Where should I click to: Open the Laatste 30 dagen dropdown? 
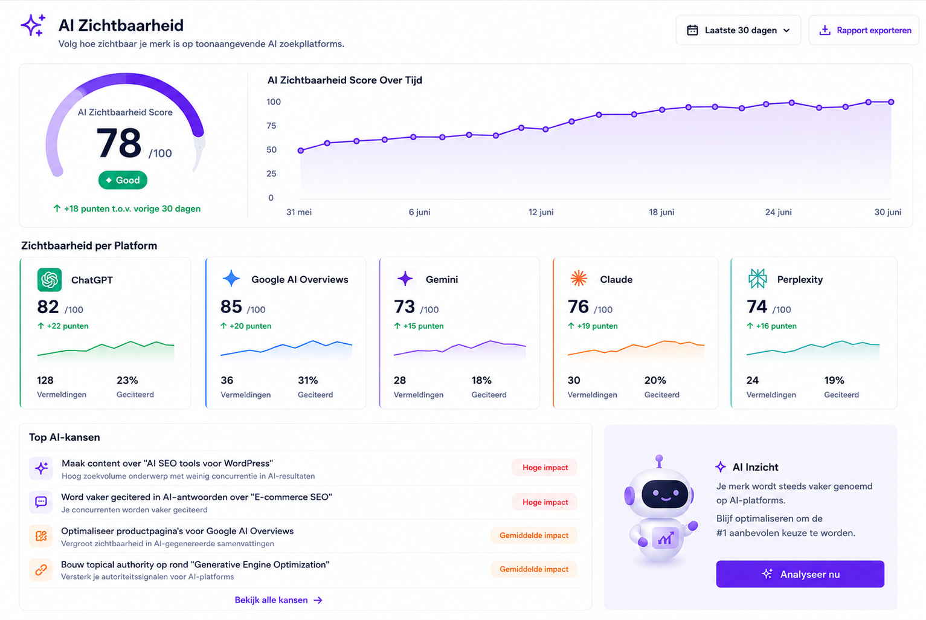pos(738,30)
